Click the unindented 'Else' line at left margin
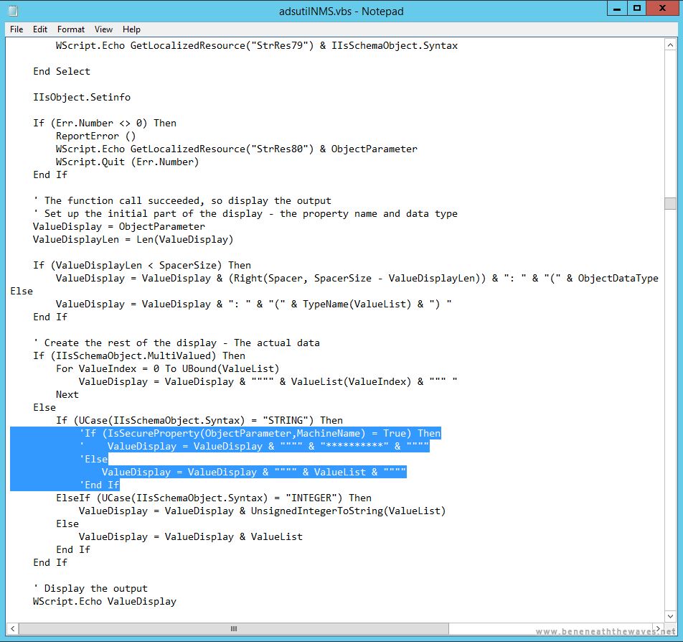 pos(22,291)
